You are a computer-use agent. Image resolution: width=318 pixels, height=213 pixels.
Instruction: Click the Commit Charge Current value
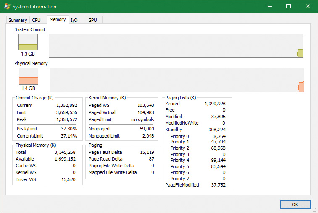pyautogui.click(x=67, y=105)
